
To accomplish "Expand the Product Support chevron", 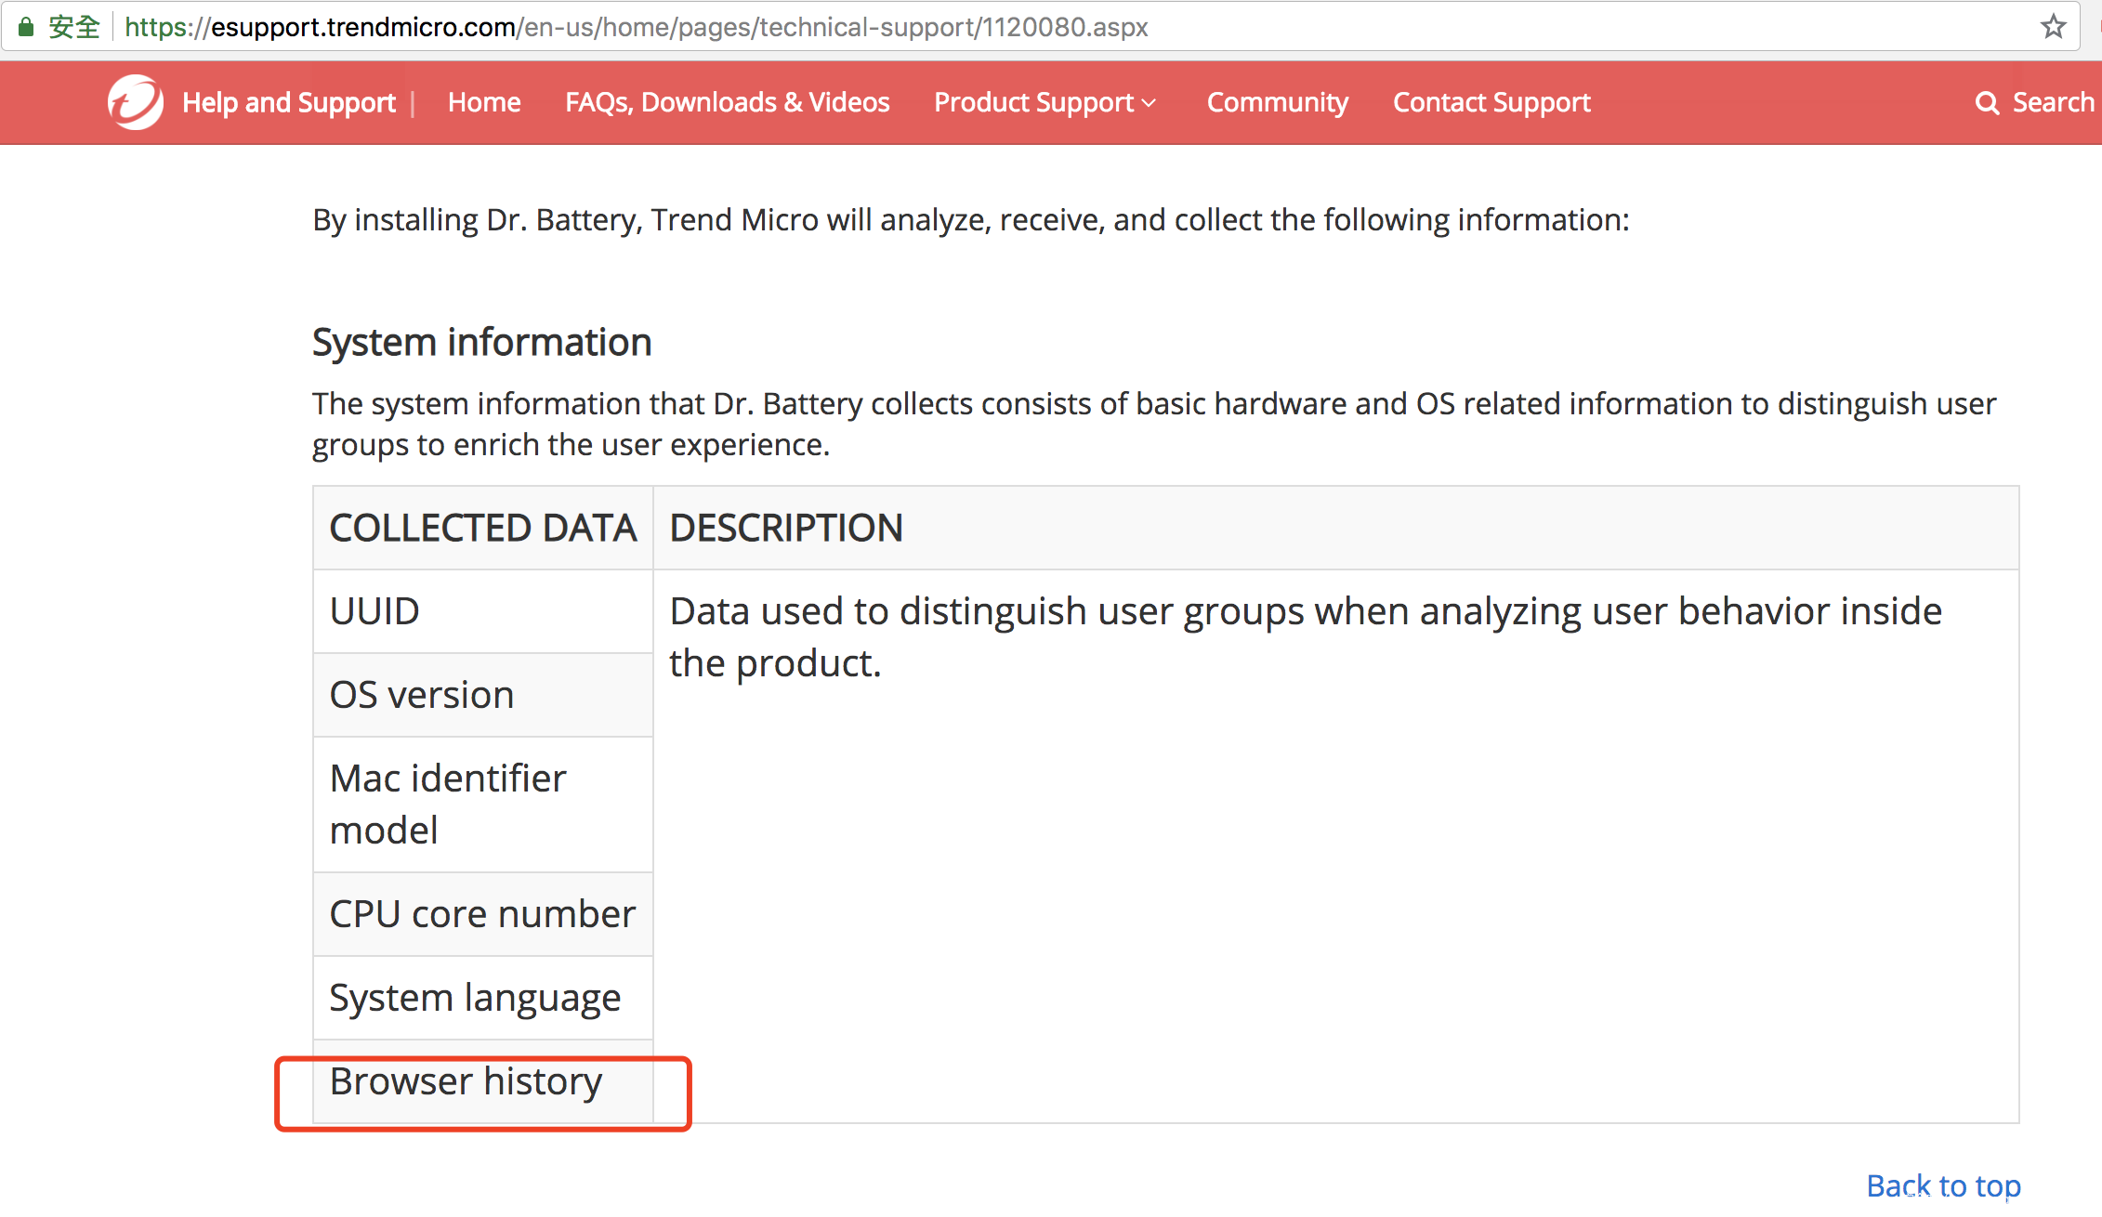I will pyautogui.click(x=1150, y=103).
